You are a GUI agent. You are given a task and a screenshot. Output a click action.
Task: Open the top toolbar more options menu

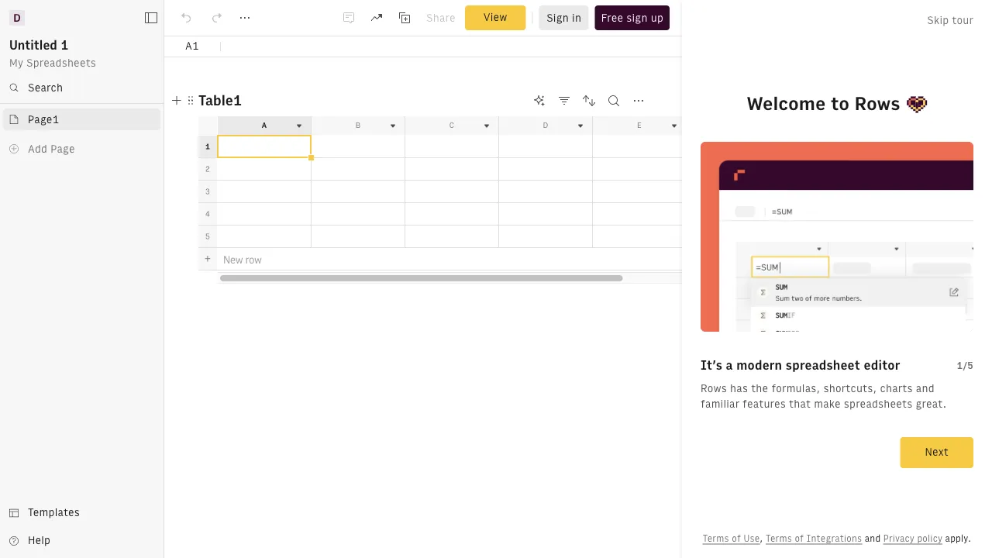point(245,18)
